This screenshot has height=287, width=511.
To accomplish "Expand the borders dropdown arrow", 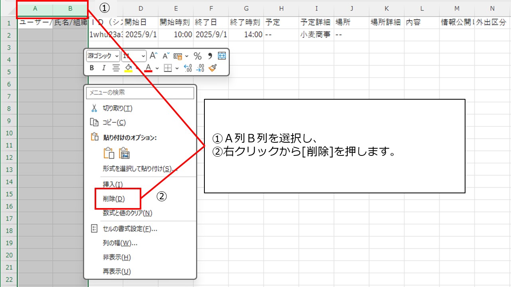I will [x=177, y=69].
